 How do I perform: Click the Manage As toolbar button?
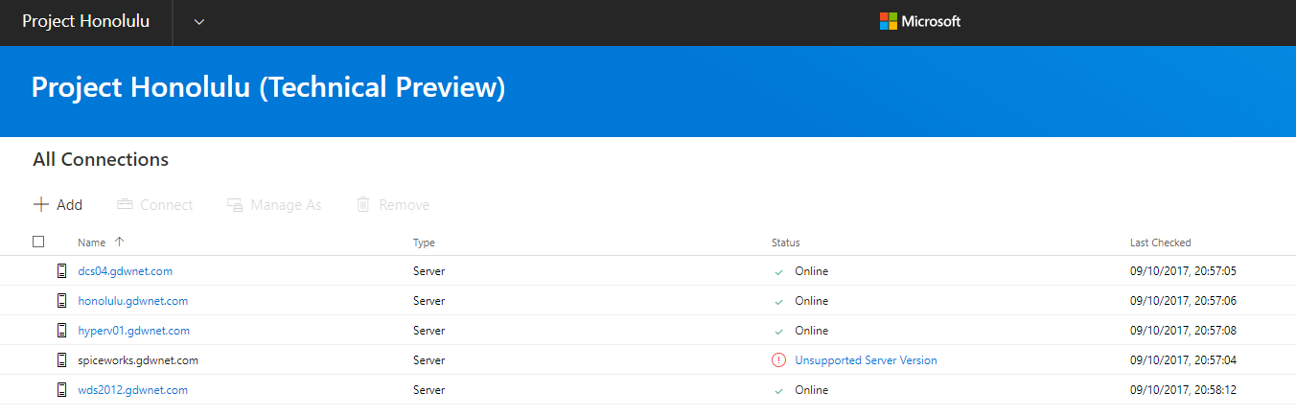pos(274,205)
